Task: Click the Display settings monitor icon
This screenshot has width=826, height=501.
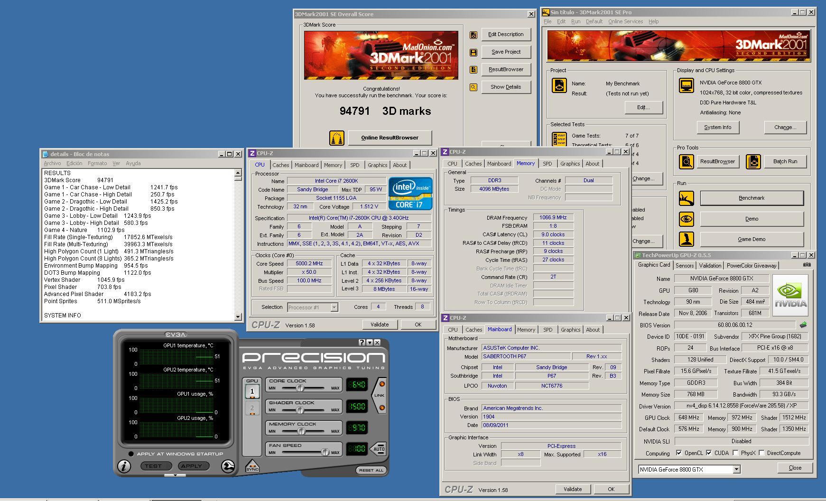Action: click(686, 85)
